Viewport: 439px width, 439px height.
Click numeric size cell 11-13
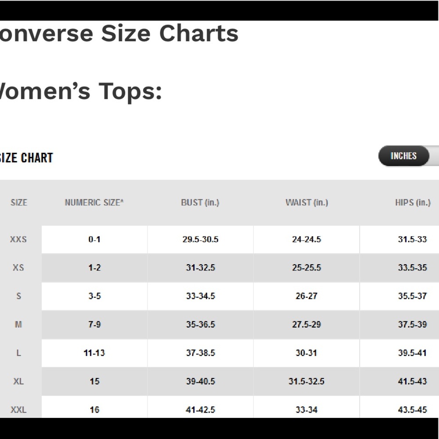tap(94, 353)
